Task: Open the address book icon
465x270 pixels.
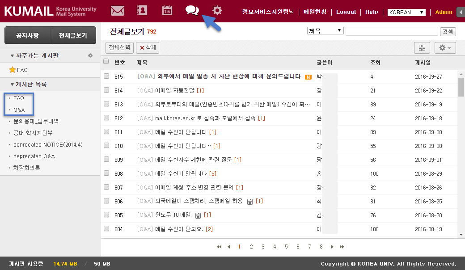Action: click(142, 10)
